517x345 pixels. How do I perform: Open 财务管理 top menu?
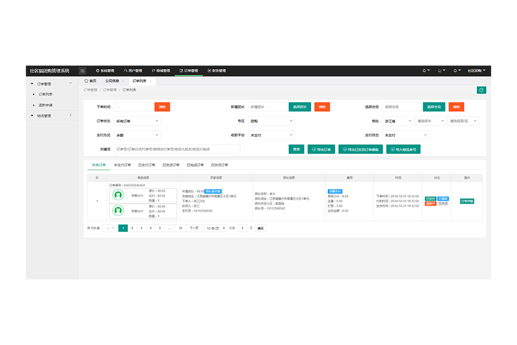click(217, 71)
